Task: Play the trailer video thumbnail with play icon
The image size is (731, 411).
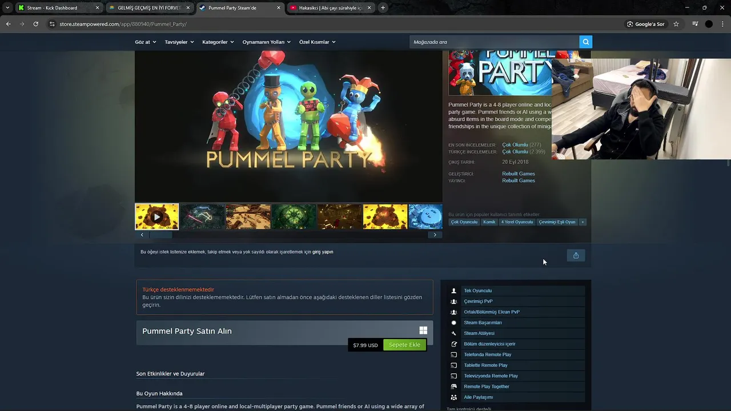Action: 156,217
